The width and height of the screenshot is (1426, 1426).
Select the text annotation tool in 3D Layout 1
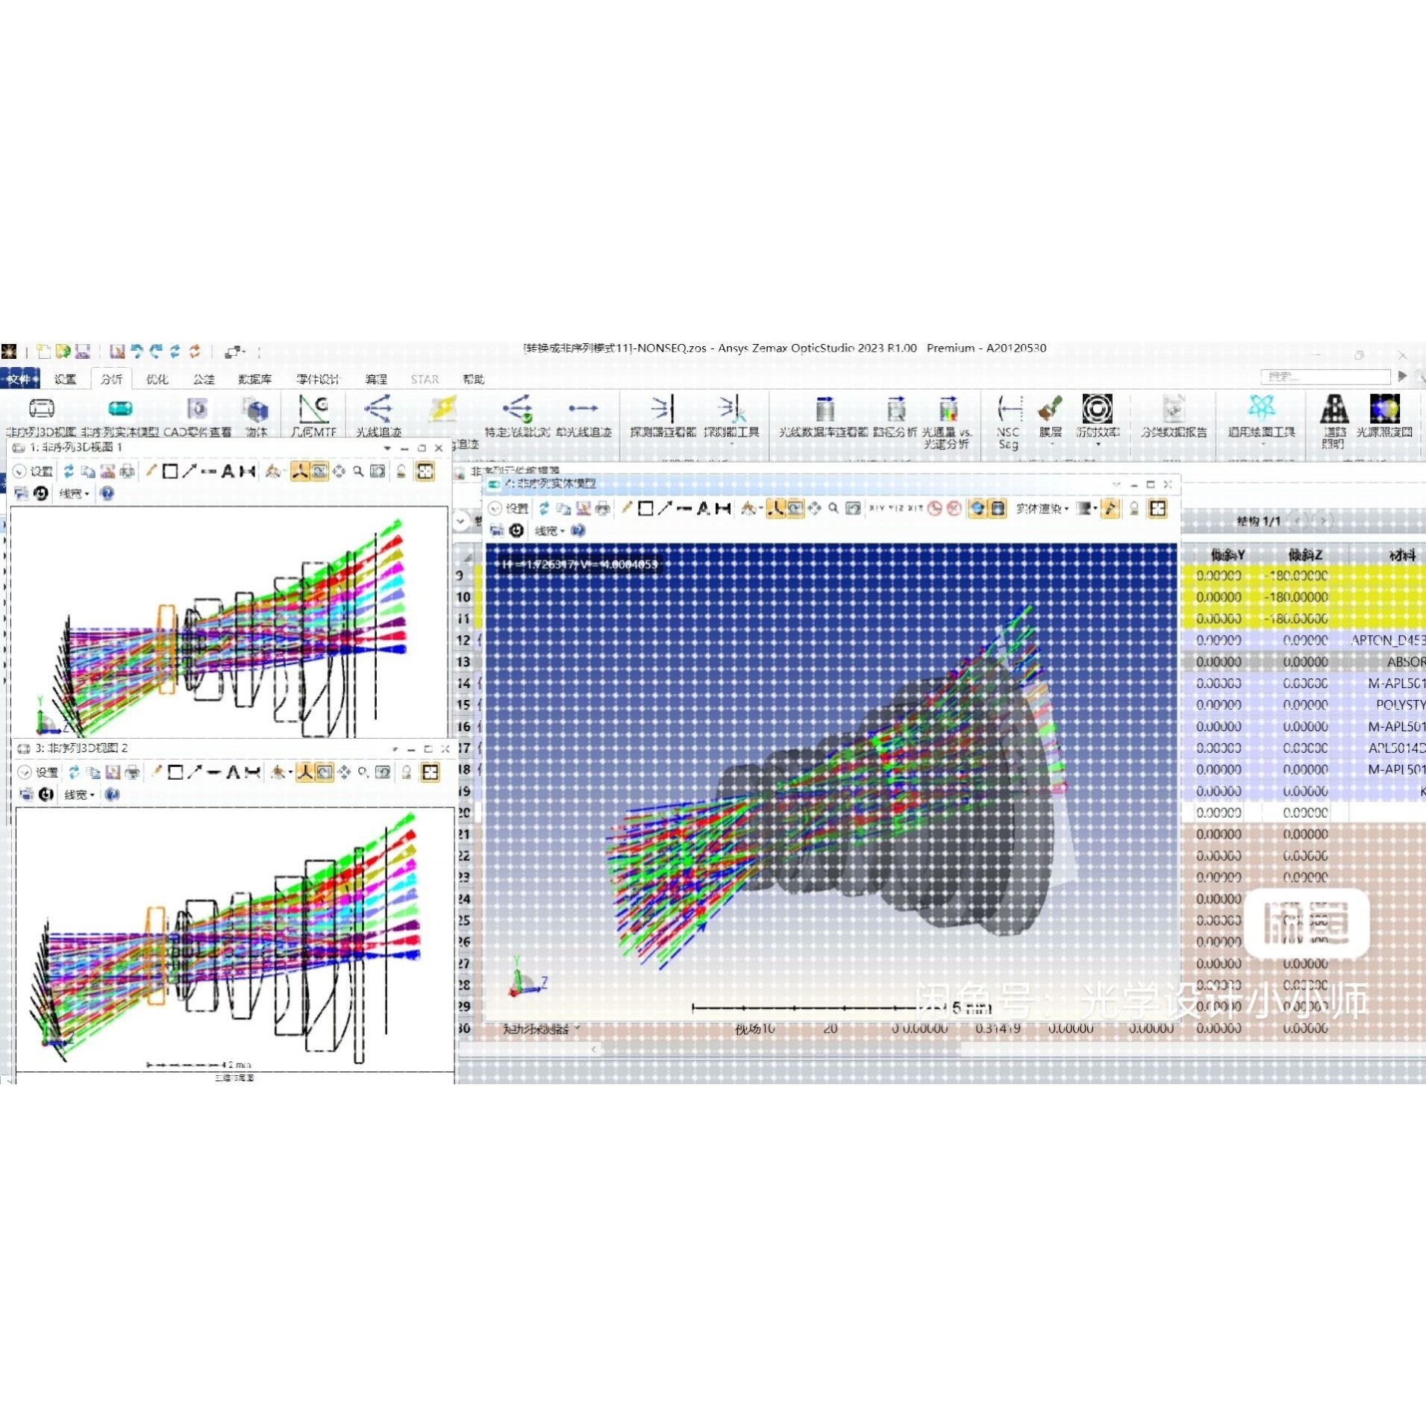[x=228, y=471]
